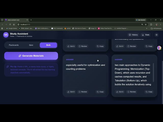163x122 pixels.
Task: Open browser extensions puzzle icon
Action: [151, 24]
